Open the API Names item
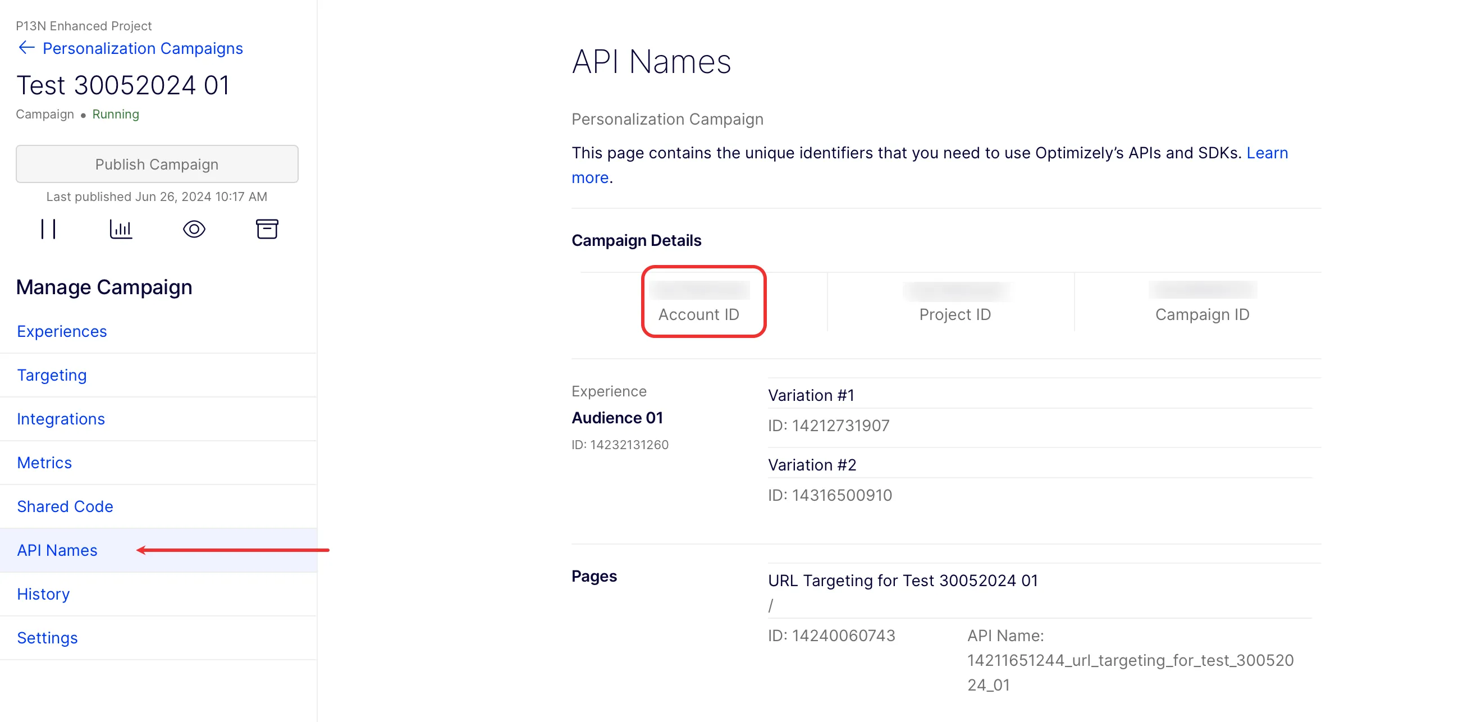The height and width of the screenshot is (722, 1463). pyautogui.click(x=57, y=550)
